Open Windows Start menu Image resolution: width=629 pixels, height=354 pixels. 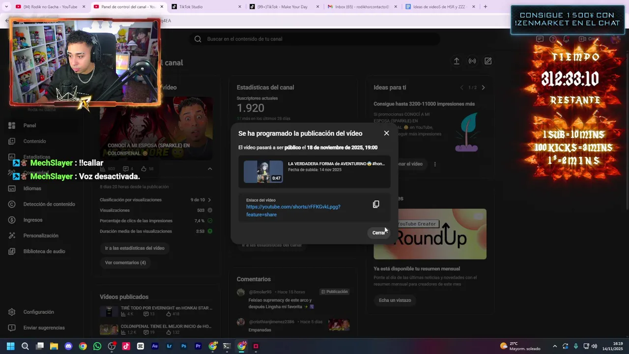[x=11, y=346]
